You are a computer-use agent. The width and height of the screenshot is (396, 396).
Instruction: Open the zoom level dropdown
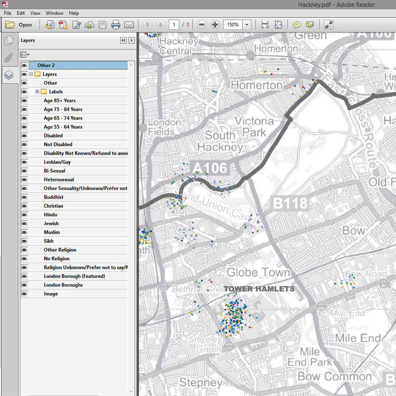click(247, 25)
